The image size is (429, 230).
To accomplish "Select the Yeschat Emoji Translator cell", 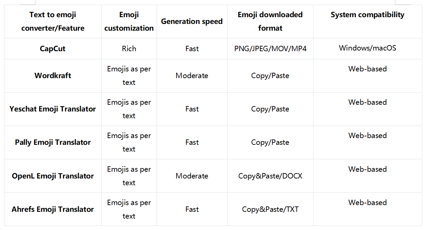I will tap(53, 109).
